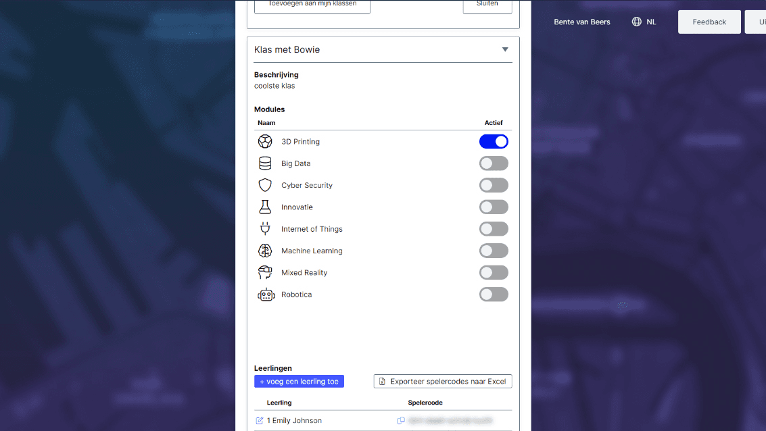Click voeg een leerling toe

click(x=299, y=381)
